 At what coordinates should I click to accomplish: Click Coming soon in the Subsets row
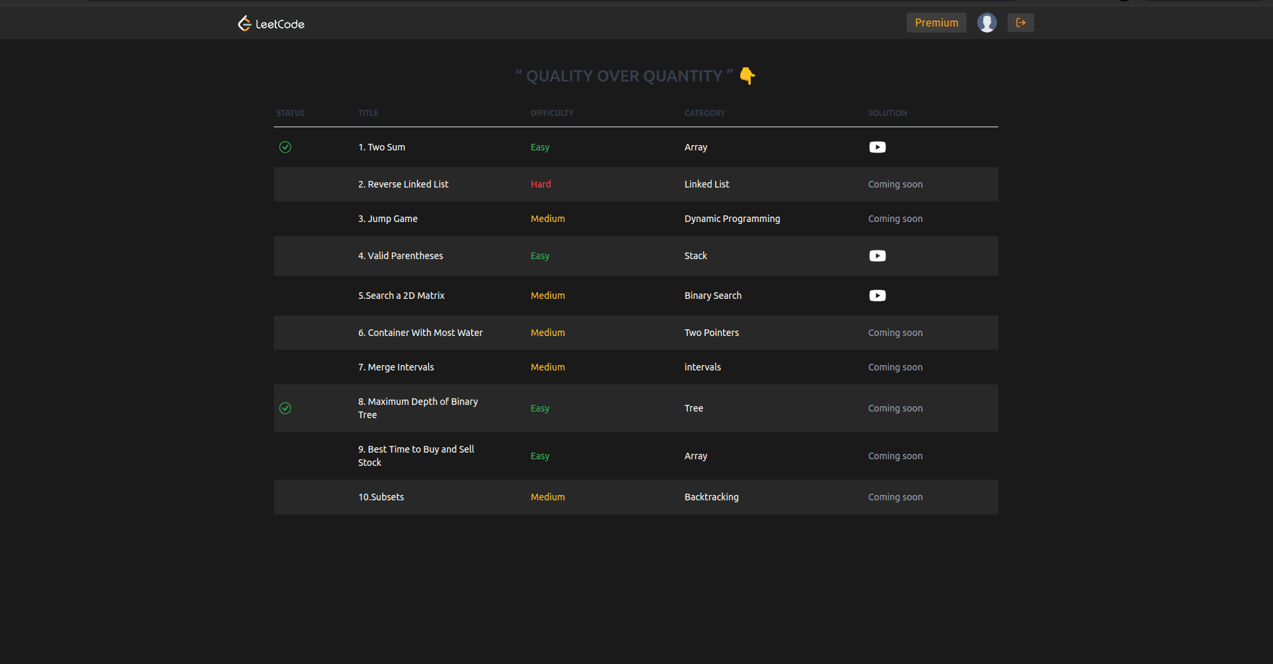coord(896,497)
